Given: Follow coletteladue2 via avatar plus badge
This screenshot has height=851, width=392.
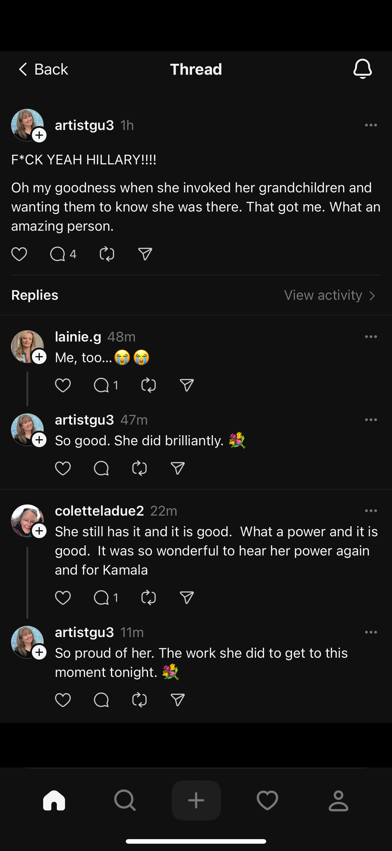Looking at the screenshot, I should (39, 531).
